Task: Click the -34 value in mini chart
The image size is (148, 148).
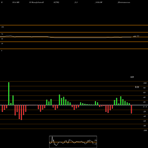Action: click(96, 140)
